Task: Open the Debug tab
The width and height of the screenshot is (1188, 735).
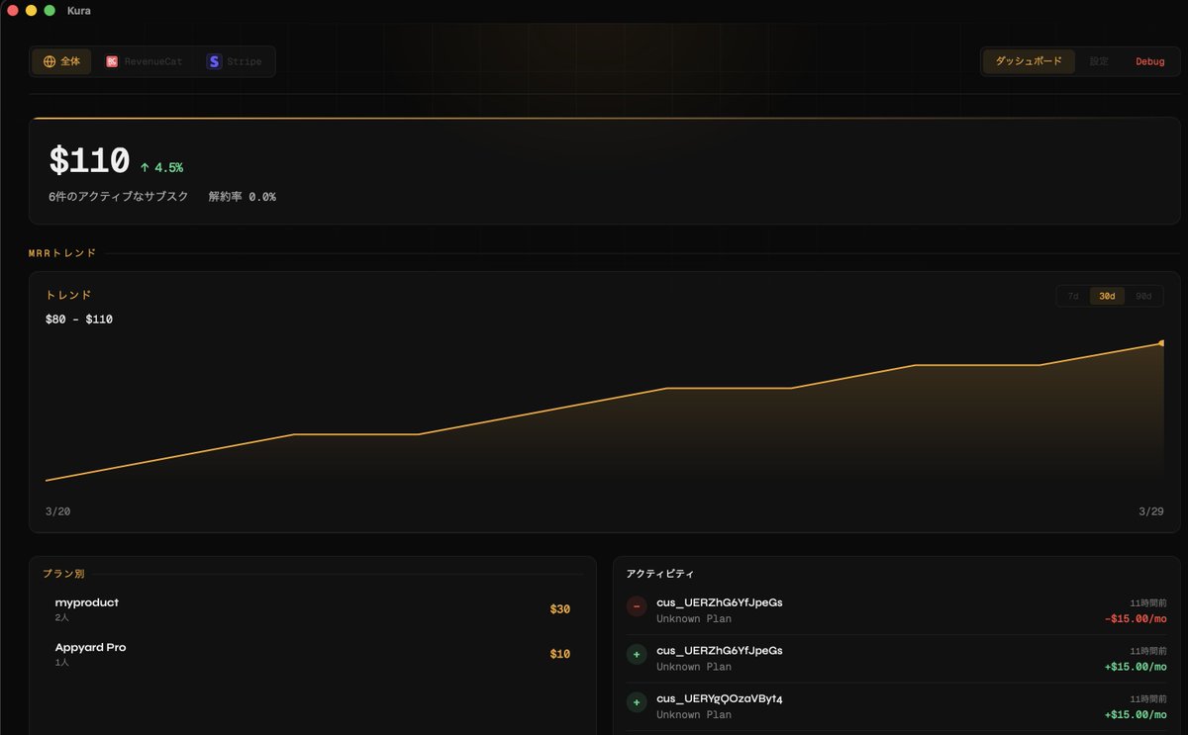Action: (1149, 61)
